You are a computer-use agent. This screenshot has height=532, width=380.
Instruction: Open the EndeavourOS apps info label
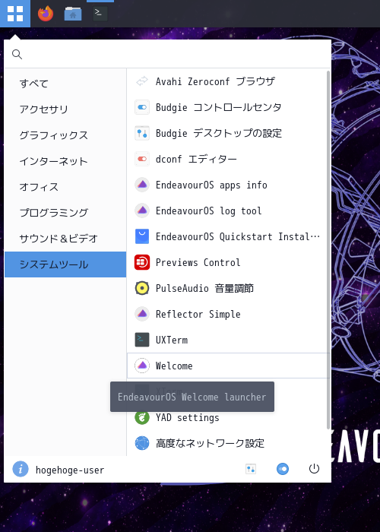point(211,185)
